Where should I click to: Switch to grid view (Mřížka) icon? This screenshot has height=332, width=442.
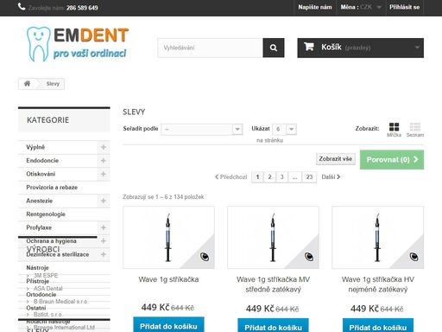click(x=394, y=127)
